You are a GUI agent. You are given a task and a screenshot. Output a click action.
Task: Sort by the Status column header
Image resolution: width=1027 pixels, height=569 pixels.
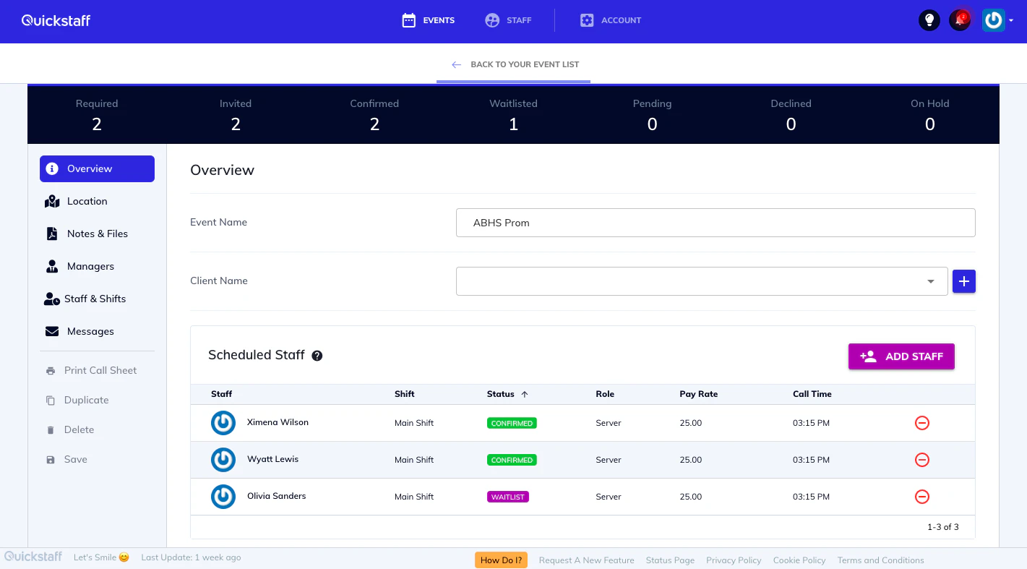(501, 394)
